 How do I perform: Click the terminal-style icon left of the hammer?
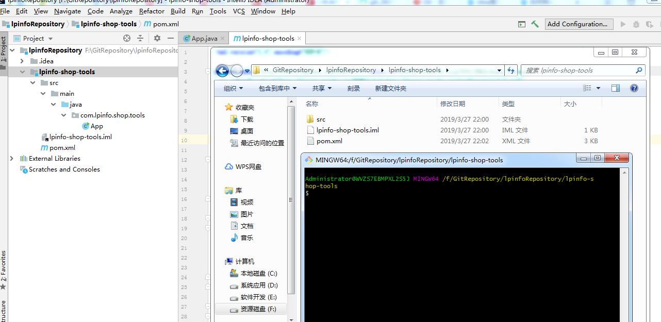coord(522,24)
